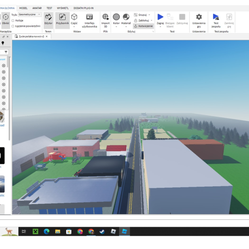249x249 pixels.
Task: Open the Tryb Geometryczne dropdown
Action: (x=30, y=15)
